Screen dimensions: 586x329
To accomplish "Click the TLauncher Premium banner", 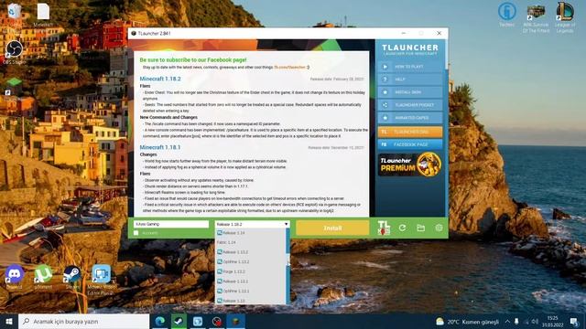I will pos(410,164).
